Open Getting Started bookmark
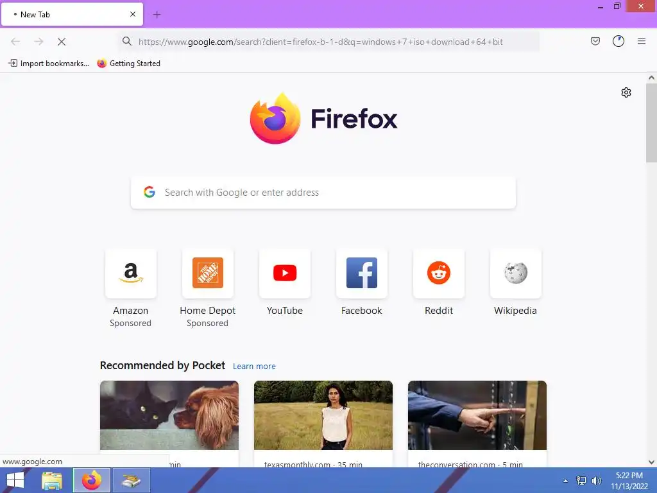Image resolution: width=657 pixels, height=493 pixels. tap(128, 64)
